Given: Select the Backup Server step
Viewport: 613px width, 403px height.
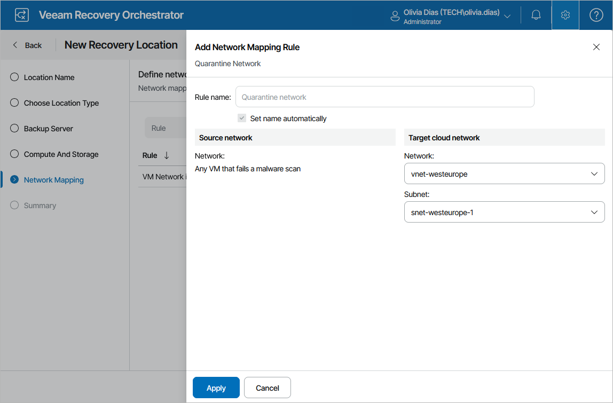Looking at the screenshot, I should (49, 129).
